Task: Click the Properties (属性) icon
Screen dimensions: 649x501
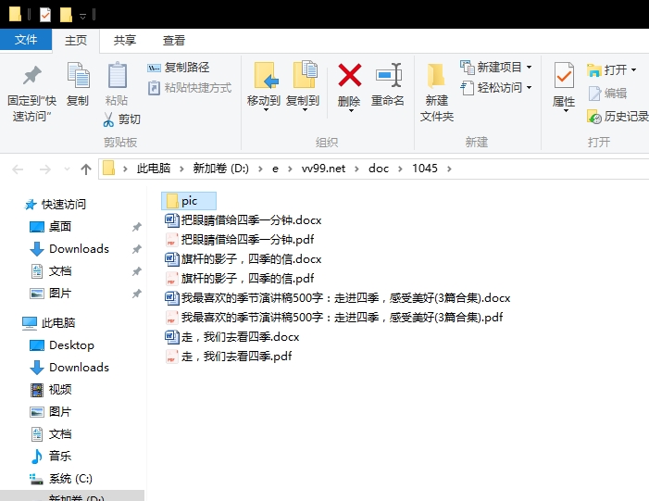Action: pyautogui.click(x=564, y=76)
